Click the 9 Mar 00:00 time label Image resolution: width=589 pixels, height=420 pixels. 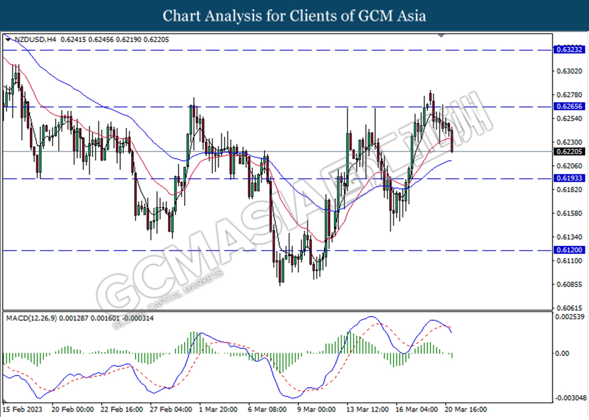point(316,409)
